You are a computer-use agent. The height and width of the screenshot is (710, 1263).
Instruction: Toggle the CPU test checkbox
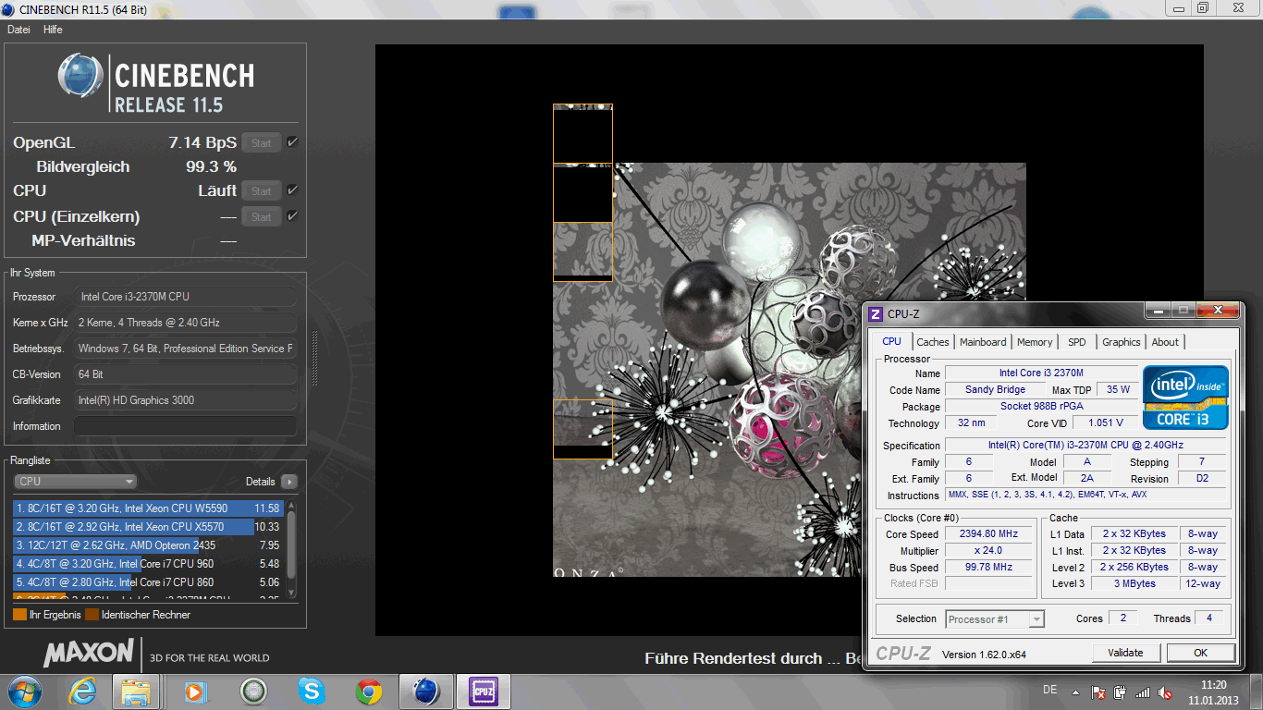[292, 190]
